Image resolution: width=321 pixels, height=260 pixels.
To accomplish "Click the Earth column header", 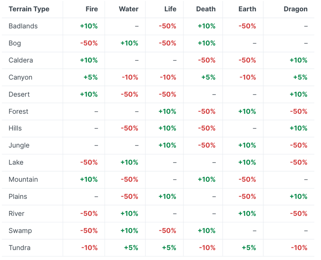I will coord(247,9).
